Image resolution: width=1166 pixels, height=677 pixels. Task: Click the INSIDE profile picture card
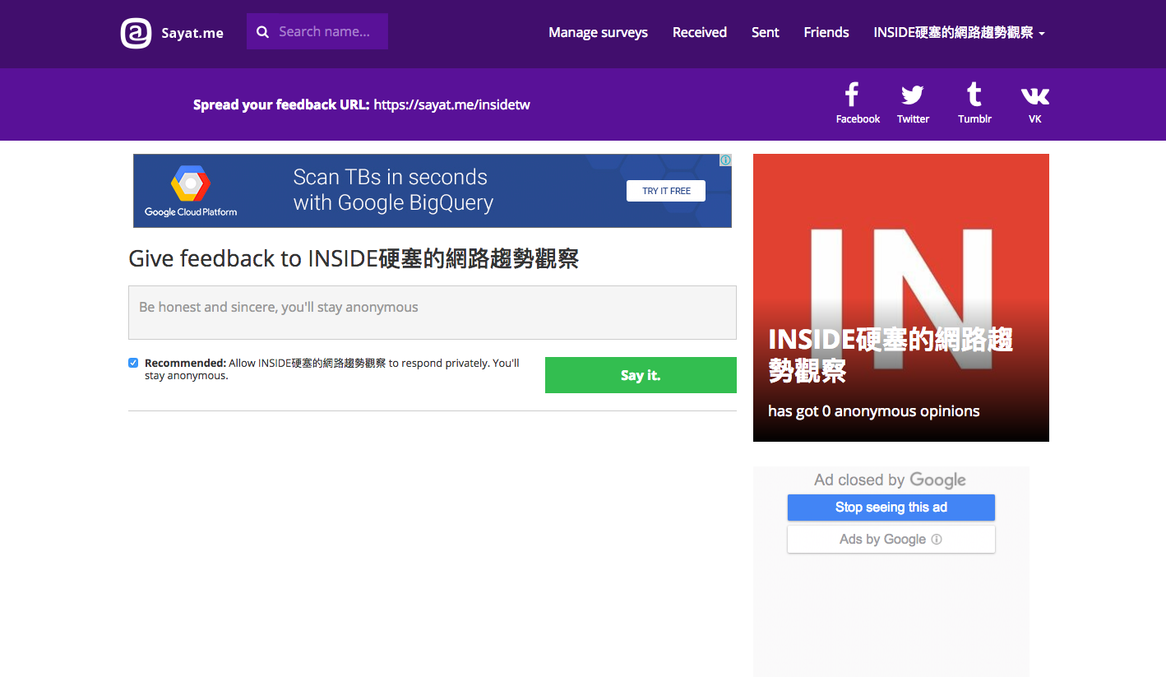pyautogui.click(x=901, y=298)
